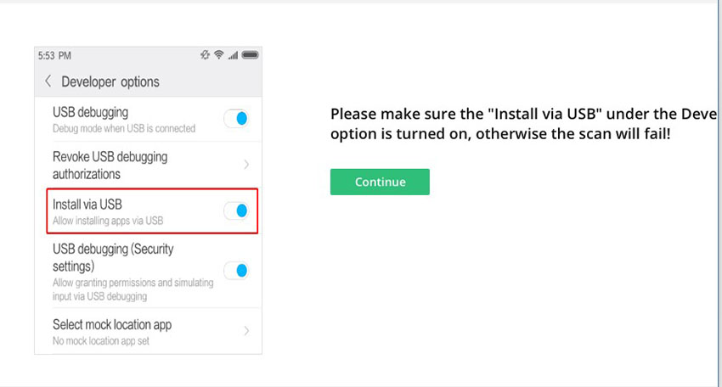The width and height of the screenshot is (722, 387).
Task: Click the Install via USB title text
Action: (x=93, y=205)
